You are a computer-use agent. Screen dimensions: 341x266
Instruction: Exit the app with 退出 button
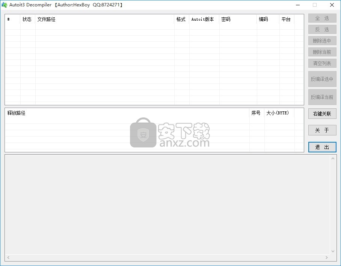[x=322, y=147]
